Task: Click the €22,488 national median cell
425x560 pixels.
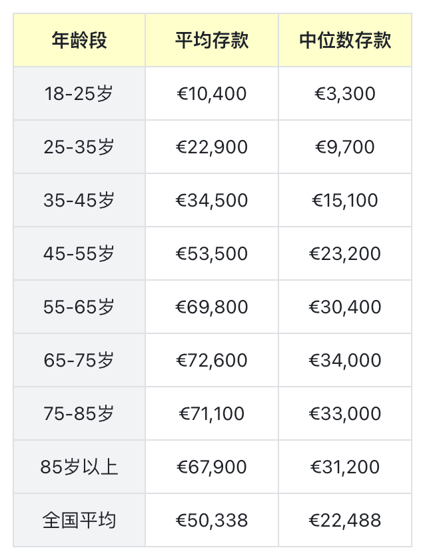Action: coord(345,520)
